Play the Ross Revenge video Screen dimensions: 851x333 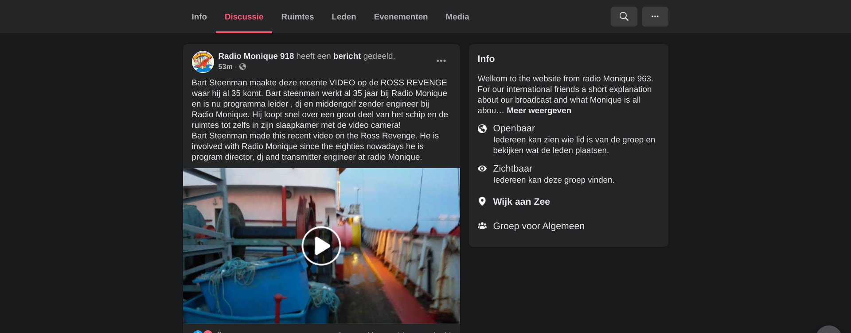point(321,246)
